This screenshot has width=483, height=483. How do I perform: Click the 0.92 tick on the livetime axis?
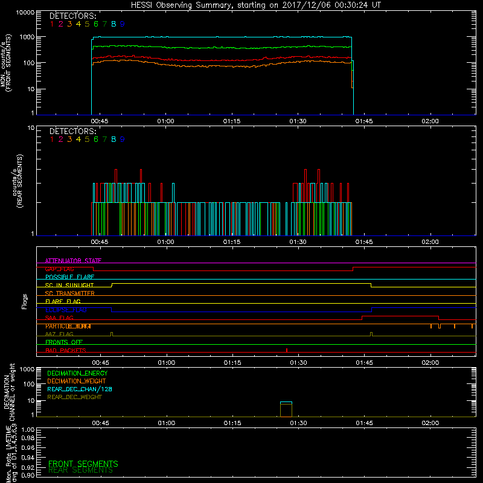(x=28, y=467)
